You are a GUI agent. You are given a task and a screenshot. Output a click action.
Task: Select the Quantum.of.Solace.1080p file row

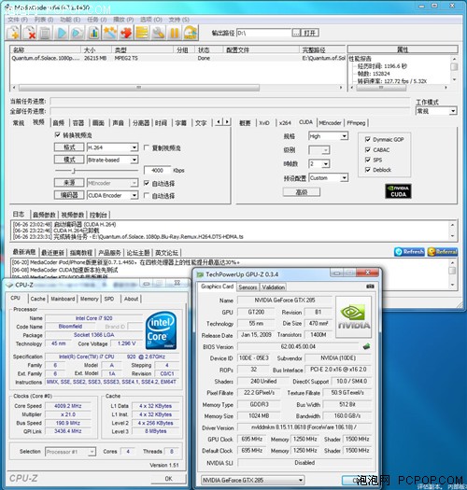(x=178, y=58)
